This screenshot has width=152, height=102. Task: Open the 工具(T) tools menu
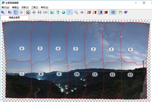tap(35, 7)
